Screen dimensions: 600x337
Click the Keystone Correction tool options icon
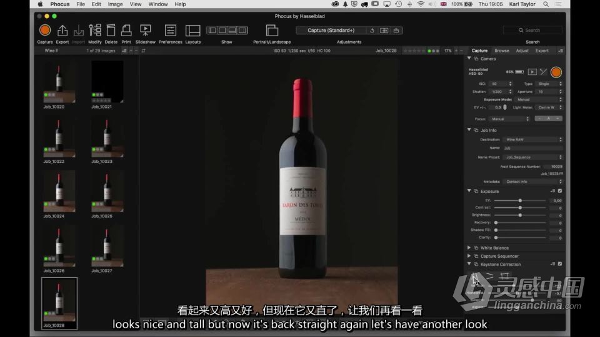[x=553, y=264]
